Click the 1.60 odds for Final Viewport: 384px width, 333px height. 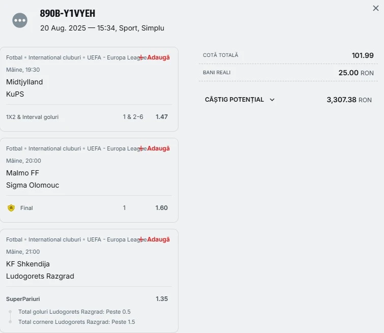161,208
